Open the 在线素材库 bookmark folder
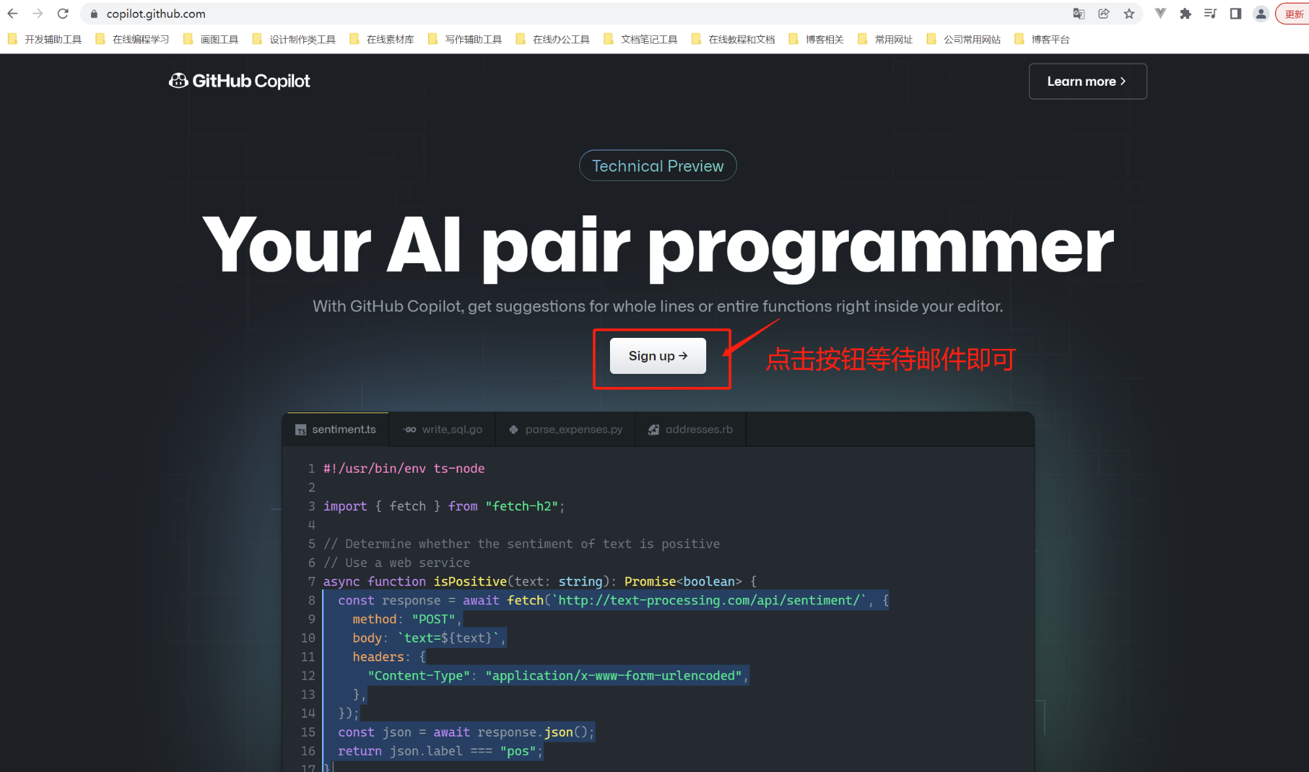This screenshot has width=1309, height=772. (x=382, y=39)
